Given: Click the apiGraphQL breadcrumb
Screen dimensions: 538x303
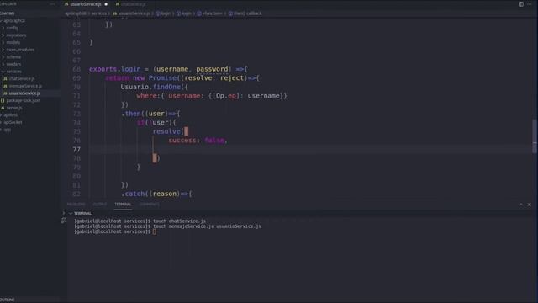Looking at the screenshot, I should pos(76,13).
